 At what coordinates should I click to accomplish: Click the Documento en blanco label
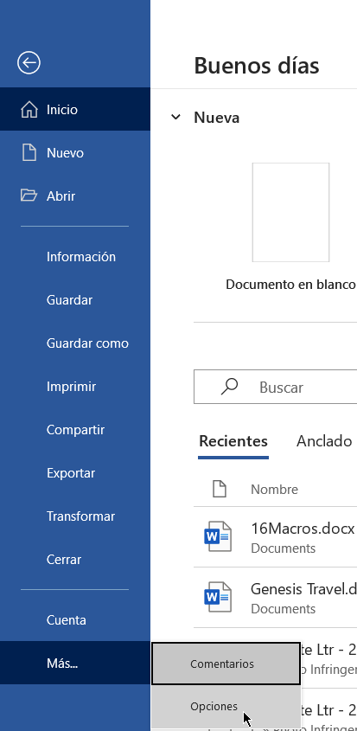coord(290,285)
